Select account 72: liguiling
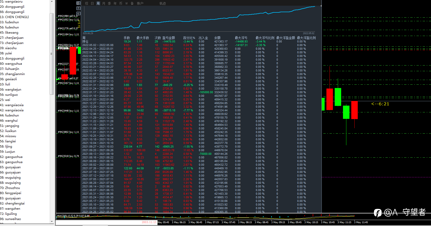This screenshot has height=226, width=431. [9, 214]
